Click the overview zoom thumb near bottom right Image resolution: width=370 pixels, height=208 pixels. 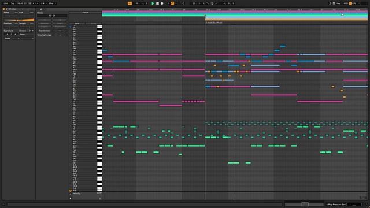305,205
